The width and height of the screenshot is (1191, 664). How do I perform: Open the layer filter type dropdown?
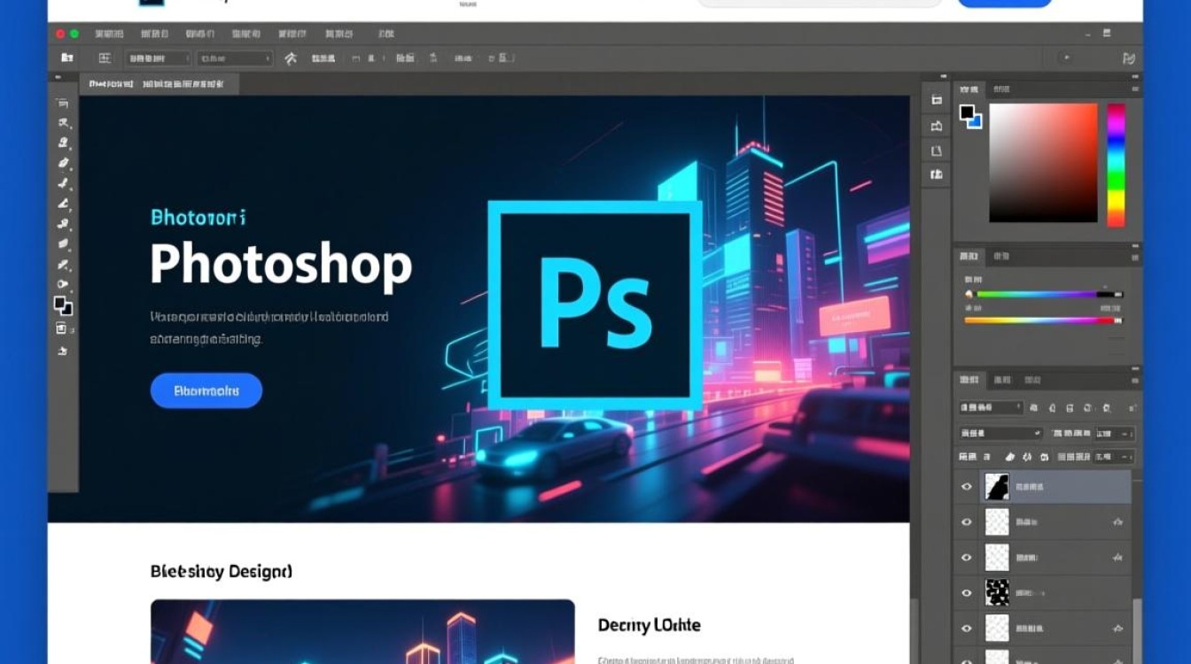click(992, 408)
